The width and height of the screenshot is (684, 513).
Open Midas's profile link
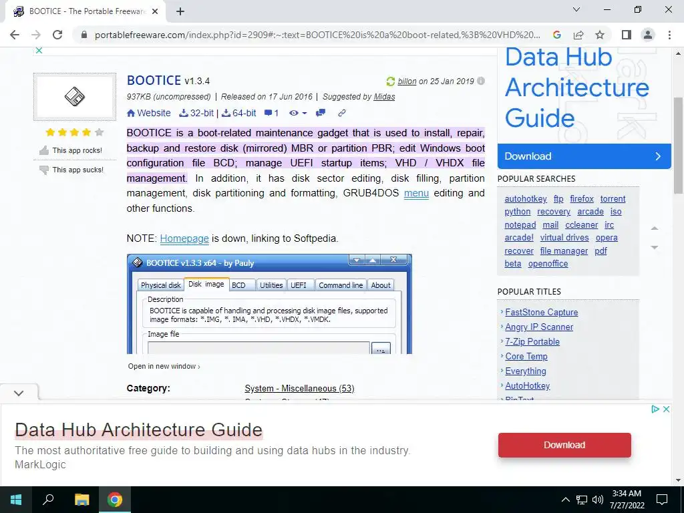(384, 97)
